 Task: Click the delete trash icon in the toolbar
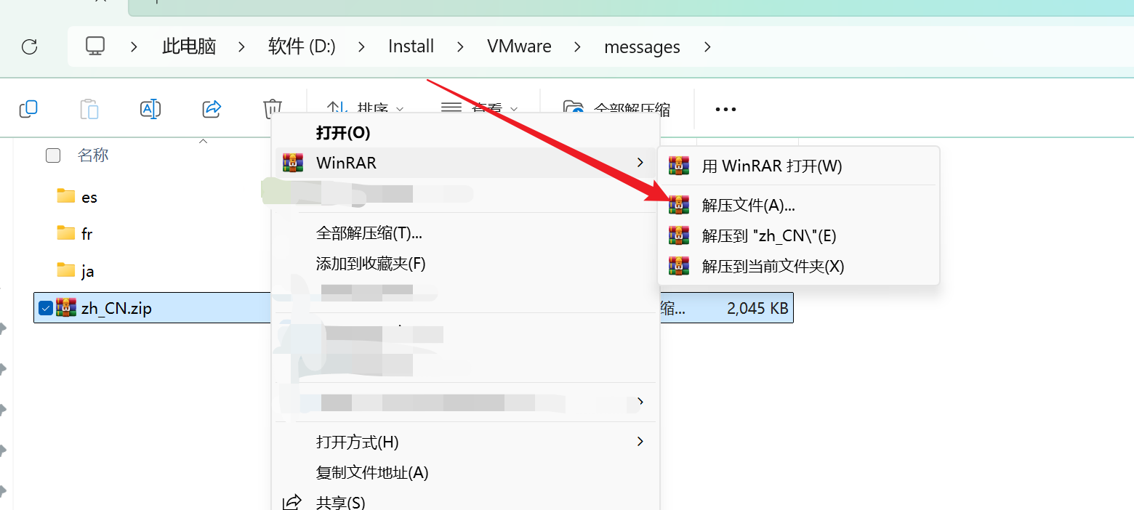(272, 109)
